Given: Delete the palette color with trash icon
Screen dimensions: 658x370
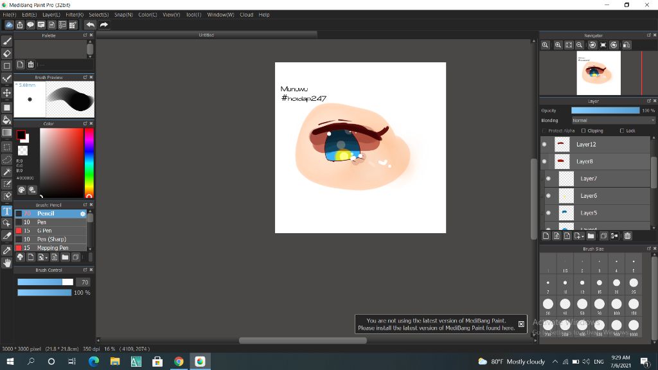Looking at the screenshot, I should (x=31, y=65).
